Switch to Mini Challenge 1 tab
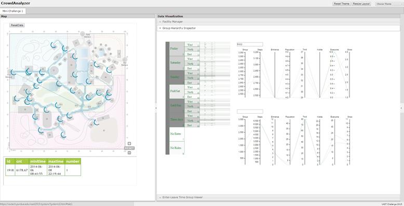 tap(13, 11)
